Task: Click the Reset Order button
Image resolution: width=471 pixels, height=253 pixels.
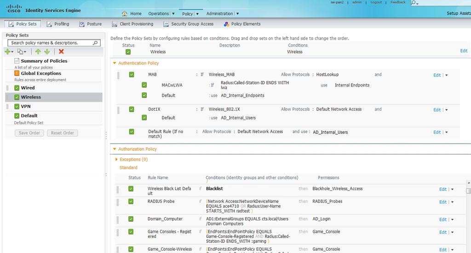Action: click(x=63, y=133)
